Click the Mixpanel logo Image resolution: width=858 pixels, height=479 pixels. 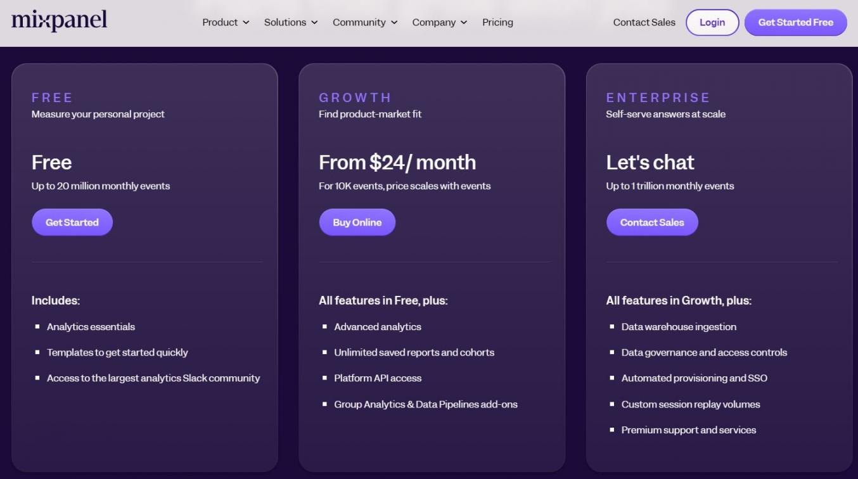point(59,21)
